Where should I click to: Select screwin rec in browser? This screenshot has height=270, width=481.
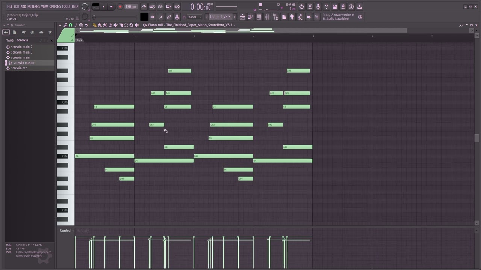19,68
